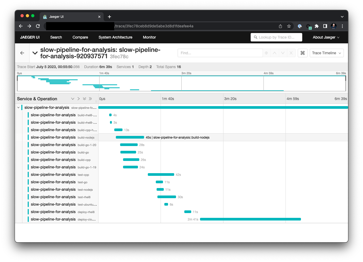Expand all spans double chevron

click(x=90, y=99)
